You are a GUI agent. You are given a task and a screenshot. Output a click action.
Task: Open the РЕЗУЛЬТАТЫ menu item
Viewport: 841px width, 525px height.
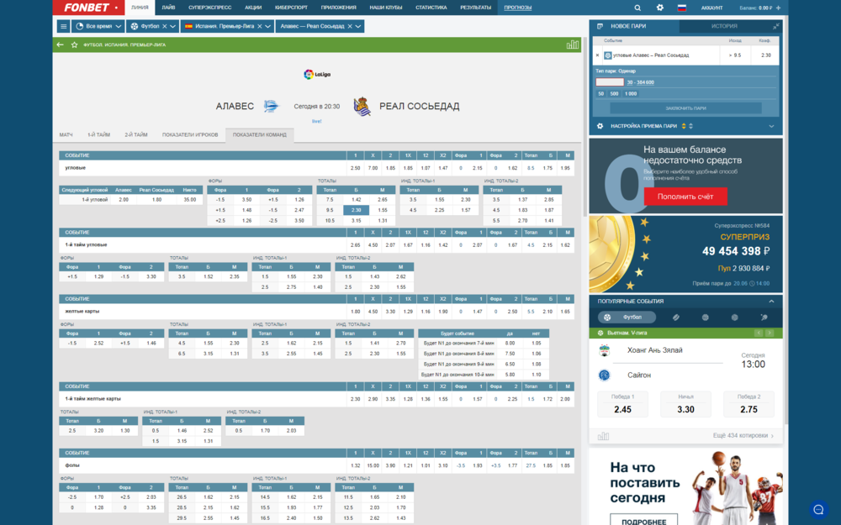475,8
